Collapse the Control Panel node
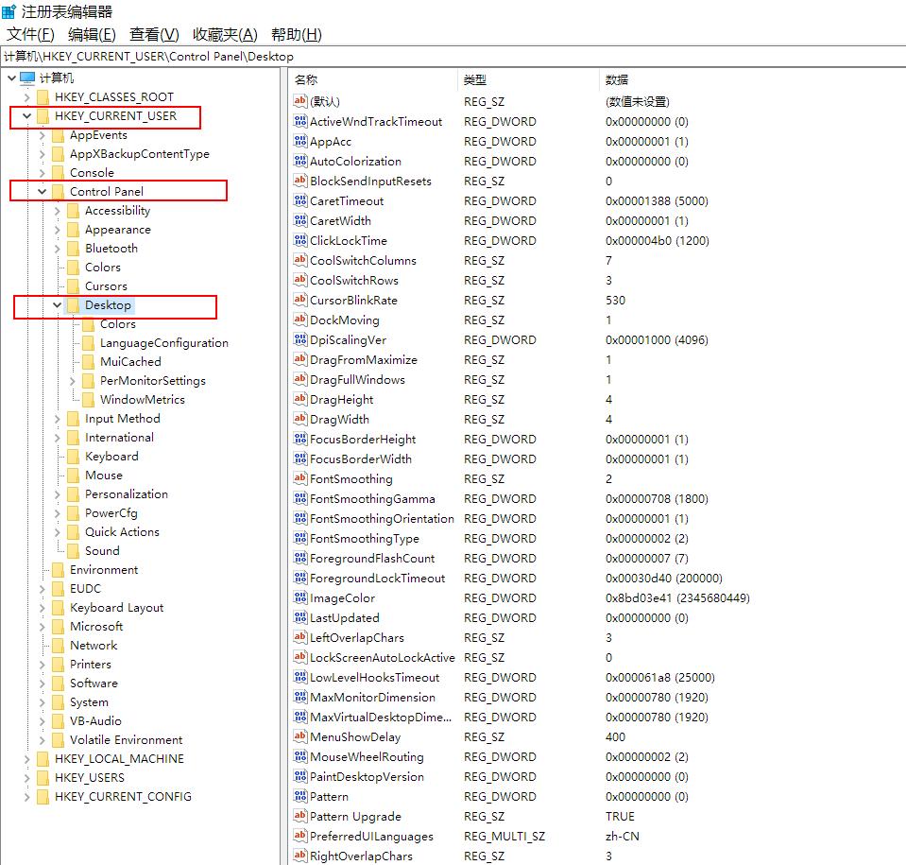The height and width of the screenshot is (865, 906). (42, 191)
